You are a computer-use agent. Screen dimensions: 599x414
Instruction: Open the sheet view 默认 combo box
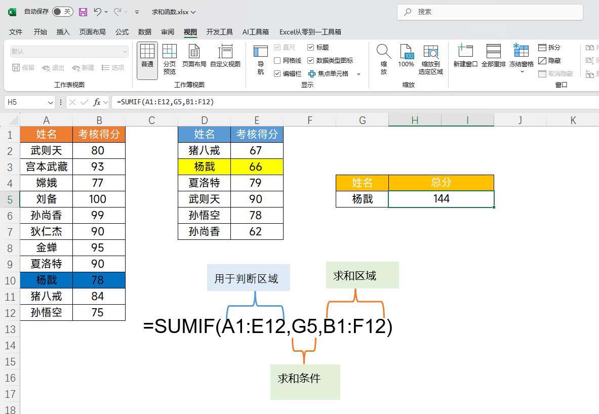[69, 51]
